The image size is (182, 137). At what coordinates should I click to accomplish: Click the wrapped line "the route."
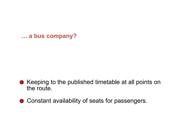[x=39, y=88]
